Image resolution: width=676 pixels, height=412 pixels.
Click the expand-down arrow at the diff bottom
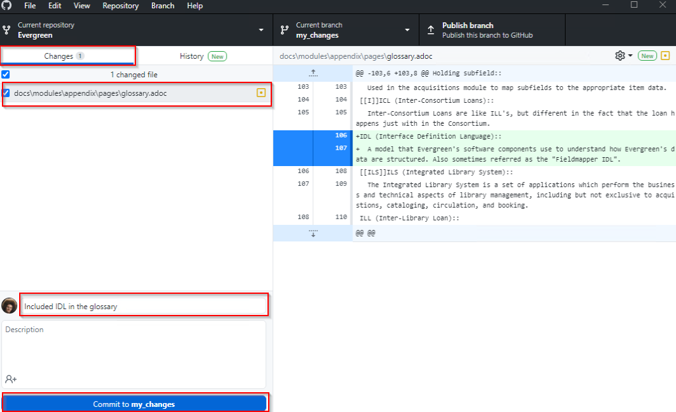[x=312, y=233]
